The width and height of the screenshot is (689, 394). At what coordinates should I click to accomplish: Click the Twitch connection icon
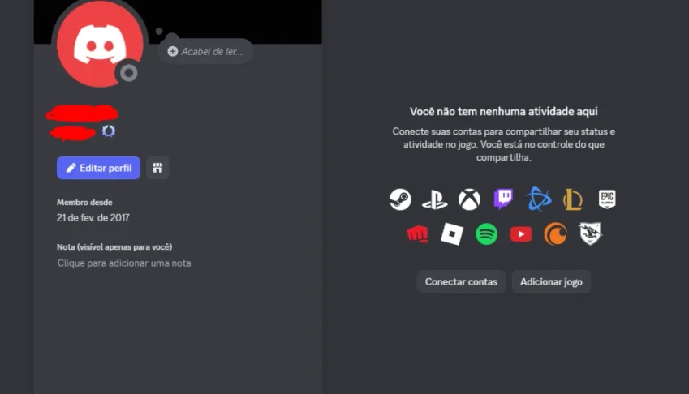tap(504, 199)
